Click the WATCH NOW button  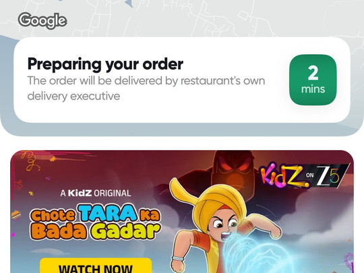click(x=96, y=266)
